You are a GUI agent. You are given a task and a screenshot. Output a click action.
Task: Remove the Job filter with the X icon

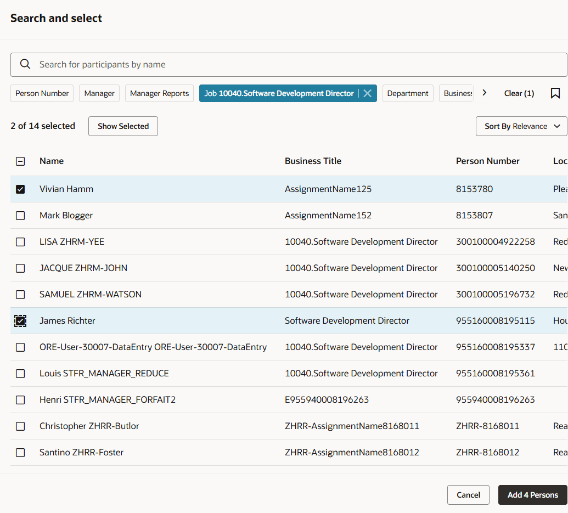tap(367, 93)
